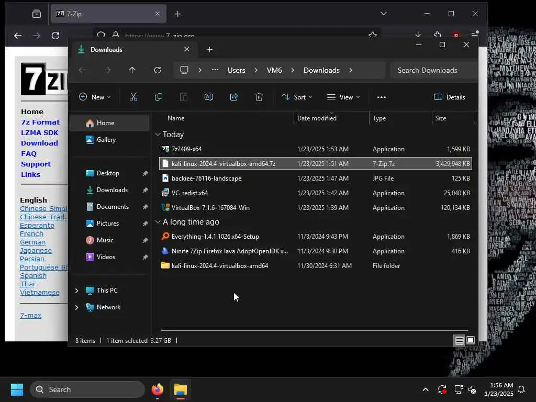The image size is (536, 402).
Task: Click the 7-Zip tab in Firefox
Action: [x=108, y=14]
